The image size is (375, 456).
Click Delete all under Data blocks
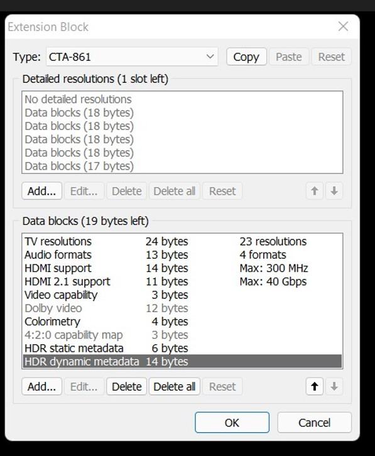pos(174,386)
